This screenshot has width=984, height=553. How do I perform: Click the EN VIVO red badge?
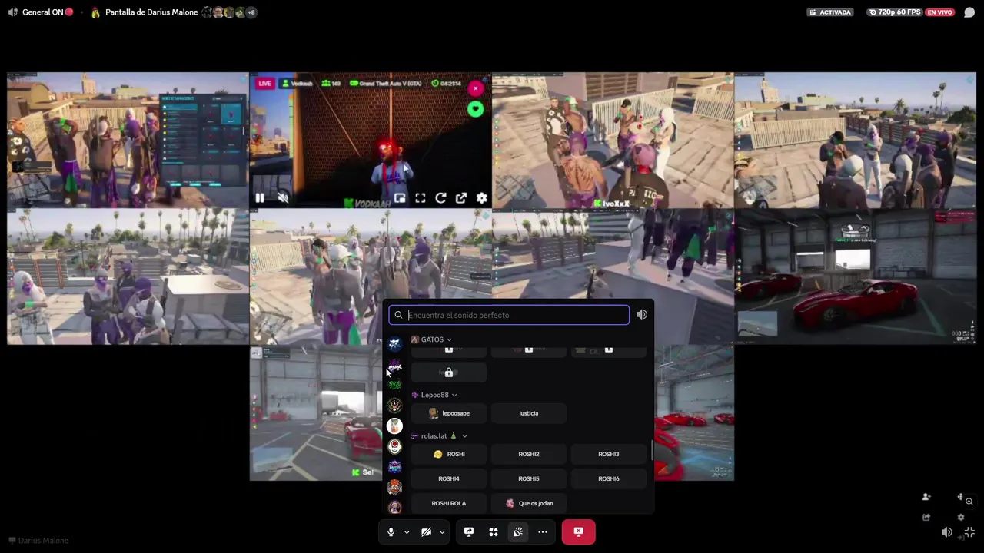pos(939,12)
